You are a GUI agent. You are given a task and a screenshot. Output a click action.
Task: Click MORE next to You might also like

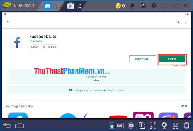tap(184, 106)
